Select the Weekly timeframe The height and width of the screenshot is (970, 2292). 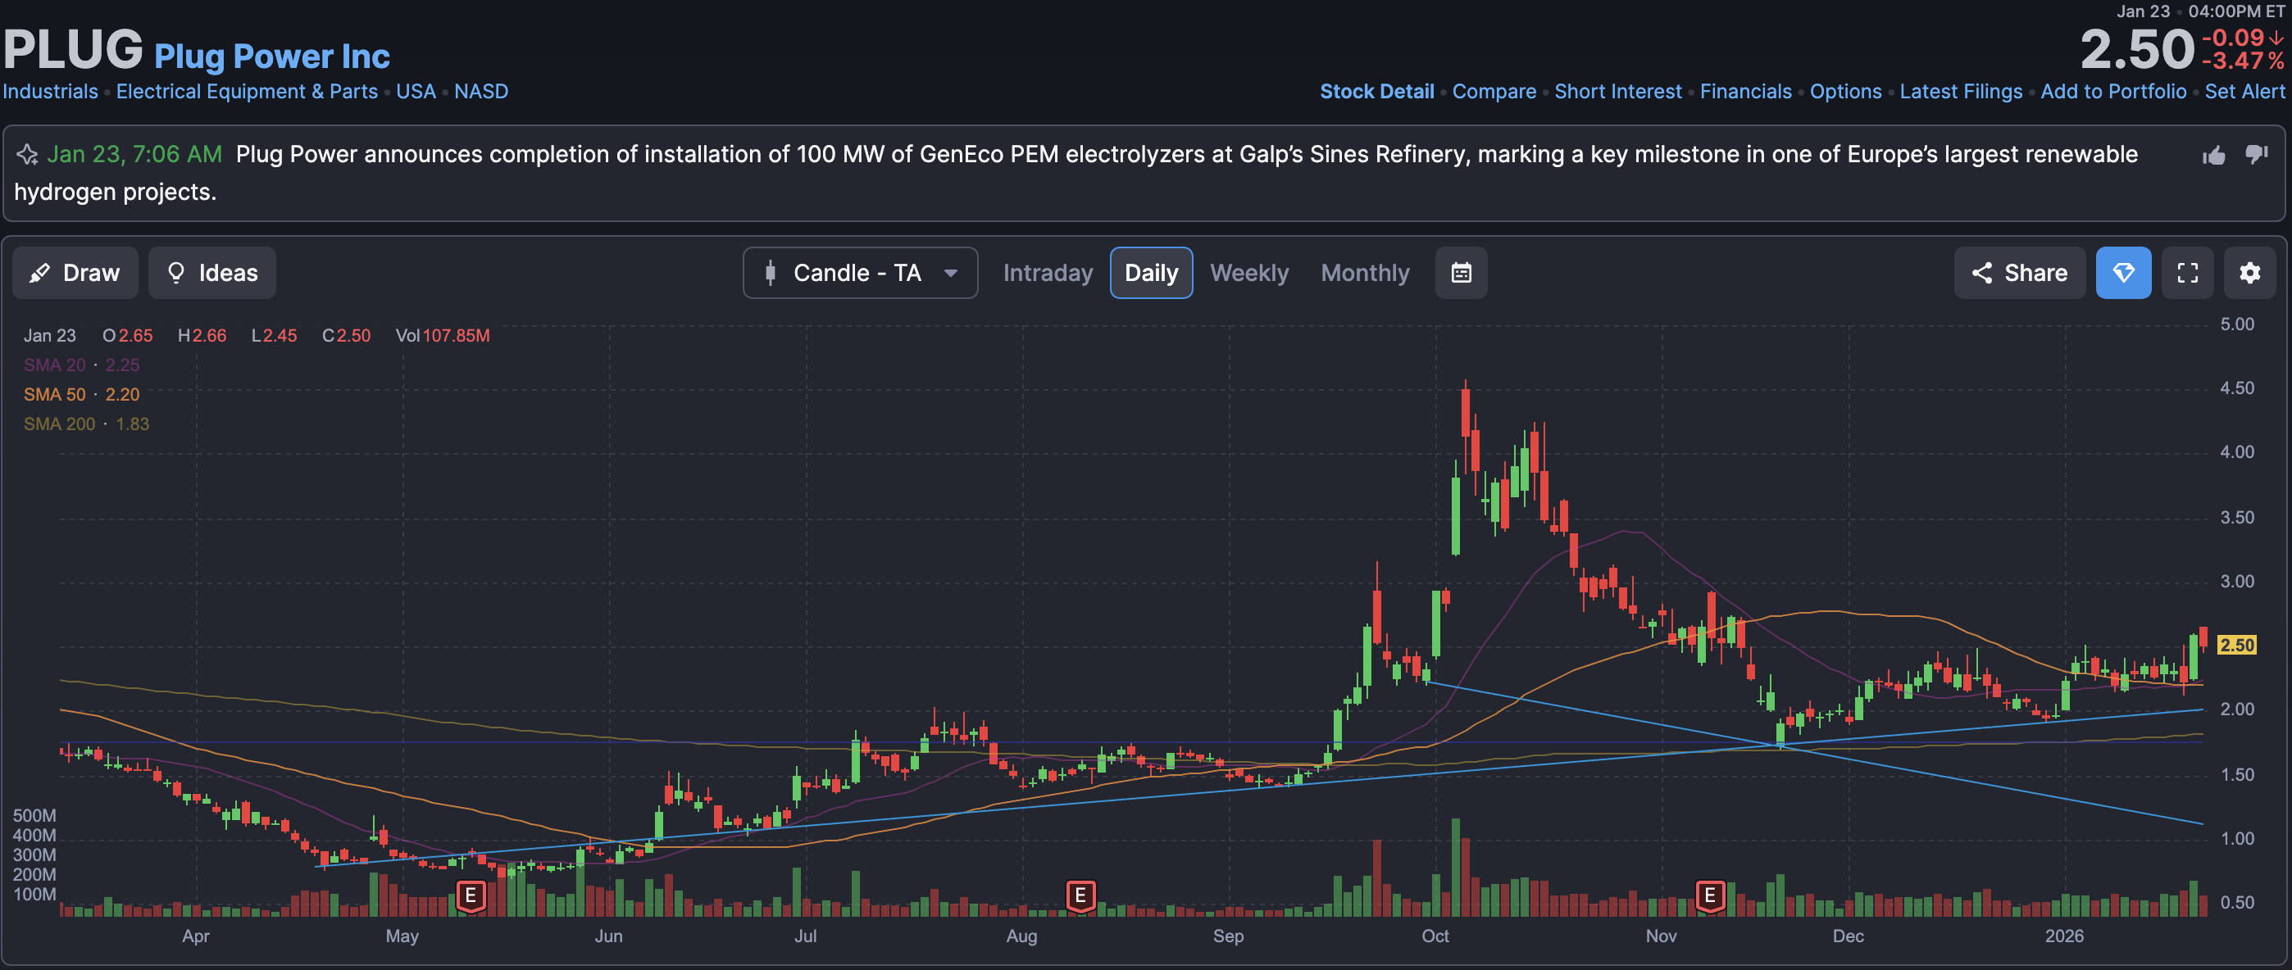pyautogui.click(x=1248, y=273)
